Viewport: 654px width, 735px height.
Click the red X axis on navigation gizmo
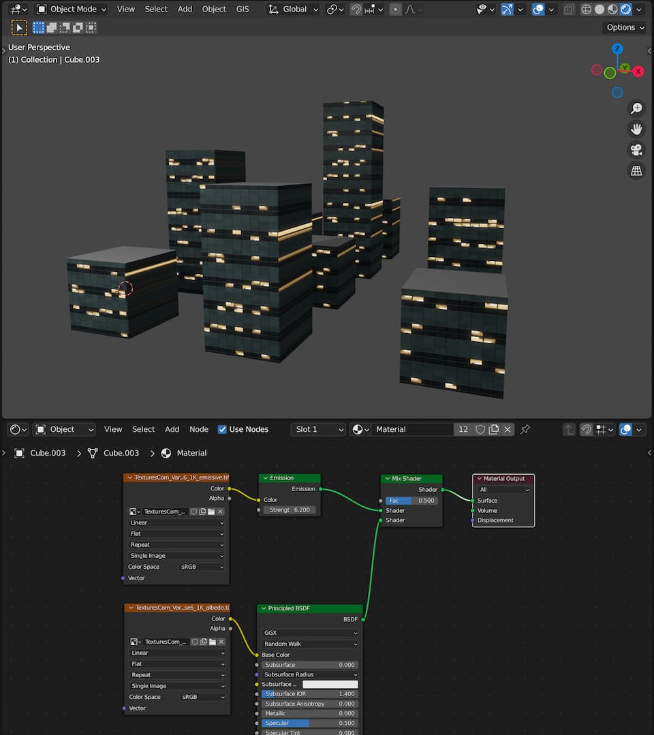[638, 71]
